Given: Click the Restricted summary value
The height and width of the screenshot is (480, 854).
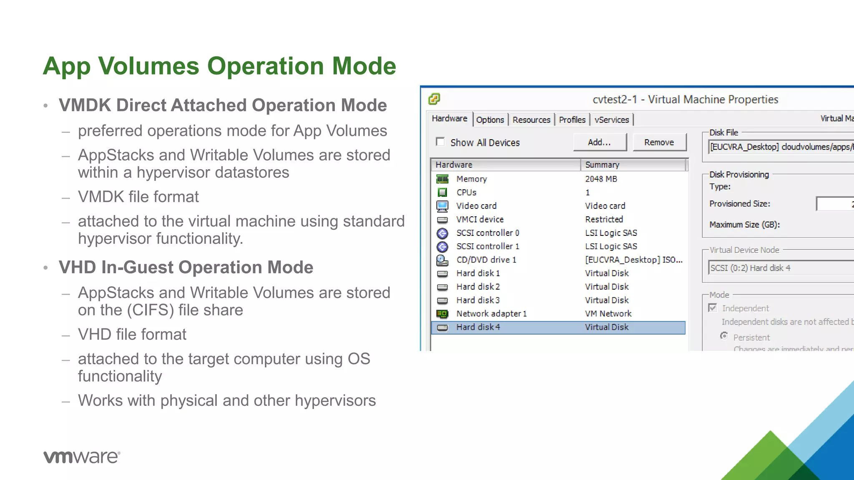Looking at the screenshot, I should [604, 220].
